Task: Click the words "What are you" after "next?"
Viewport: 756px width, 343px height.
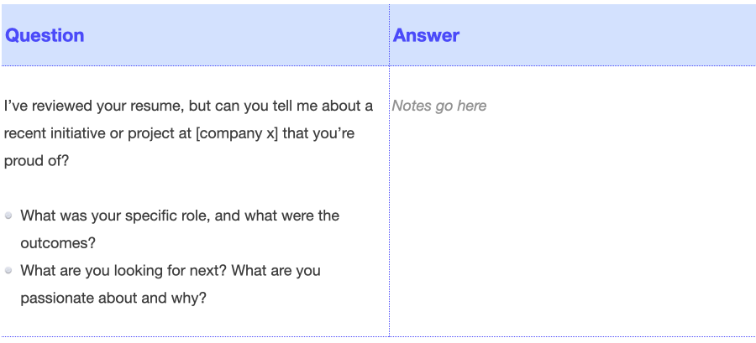Action: [276, 270]
